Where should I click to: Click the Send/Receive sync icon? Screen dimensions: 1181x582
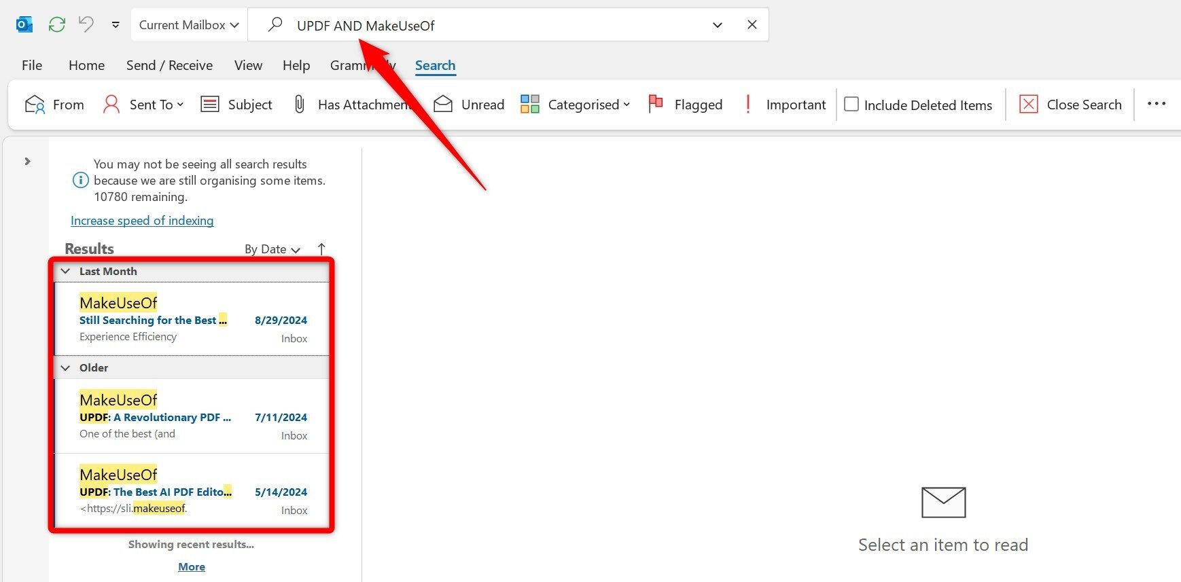click(x=57, y=24)
